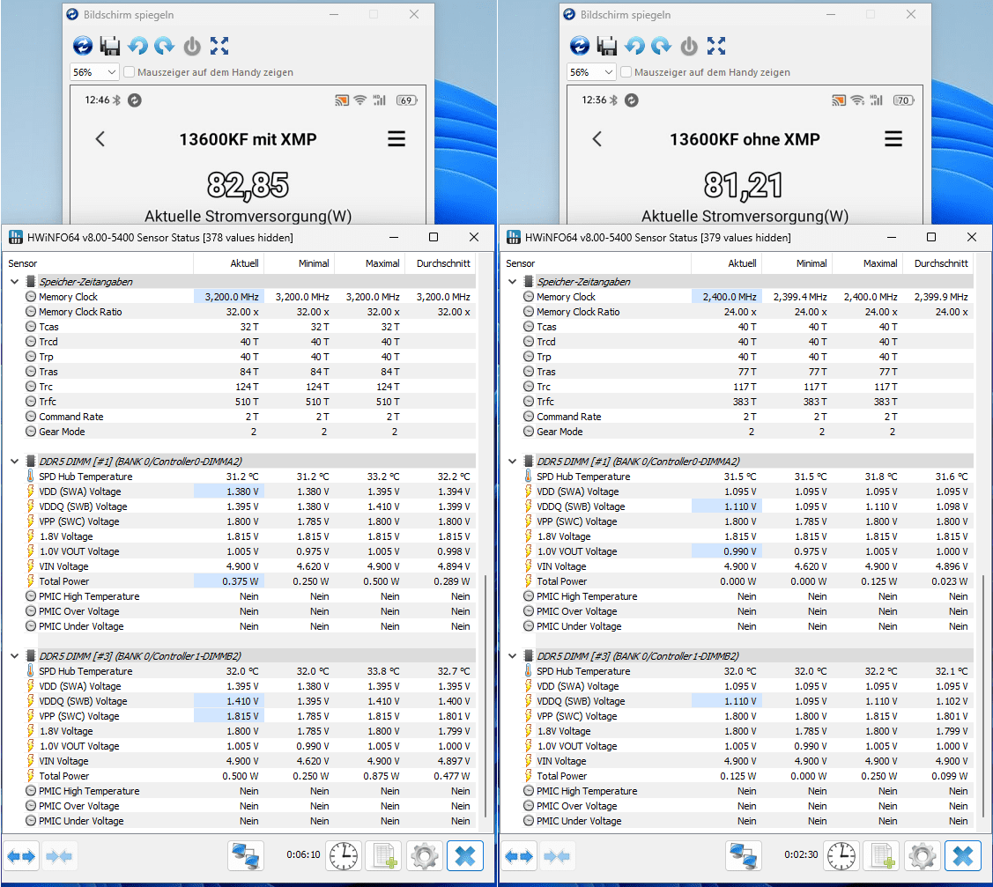Open sensor settings gear in left HWiNFO window
The image size is (993, 887).
pyautogui.click(x=425, y=856)
